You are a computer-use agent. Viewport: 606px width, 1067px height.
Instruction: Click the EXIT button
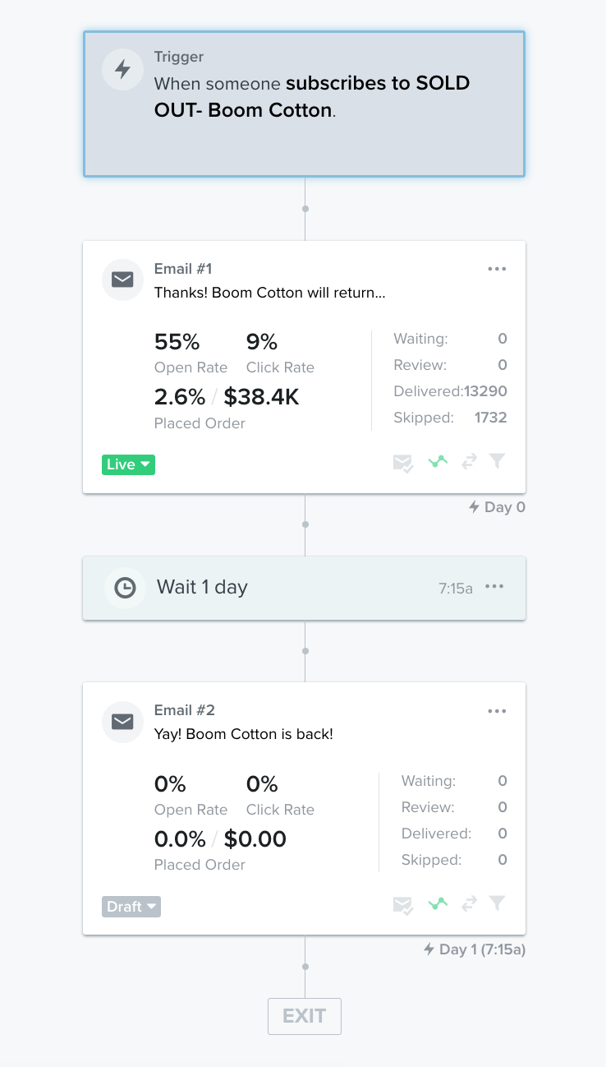tap(304, 1016)
